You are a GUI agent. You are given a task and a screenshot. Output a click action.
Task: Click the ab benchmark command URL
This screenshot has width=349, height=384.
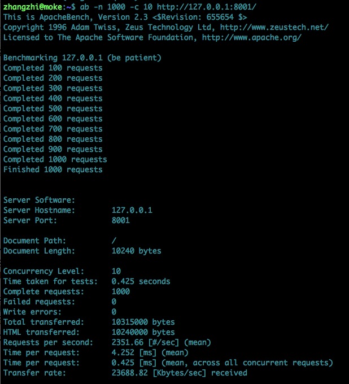[206, 7]
